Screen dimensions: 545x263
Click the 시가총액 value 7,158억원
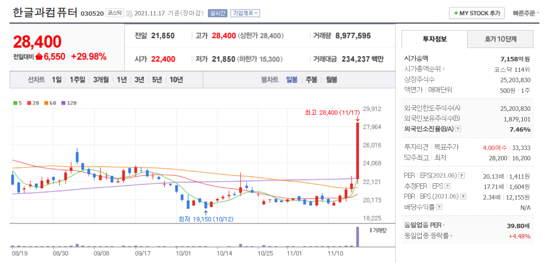coord(515,59)
